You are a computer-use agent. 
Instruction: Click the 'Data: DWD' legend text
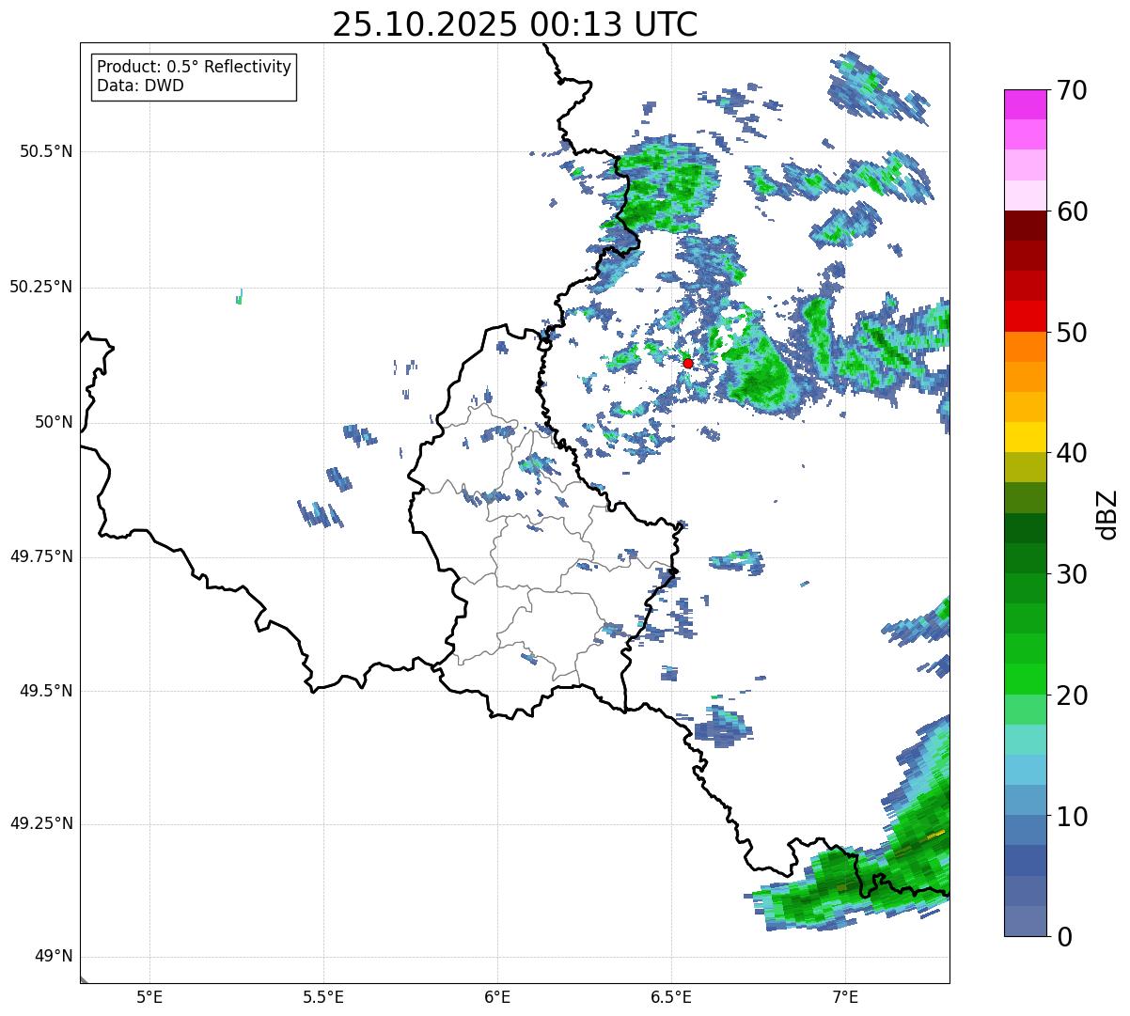coord(140,86)
